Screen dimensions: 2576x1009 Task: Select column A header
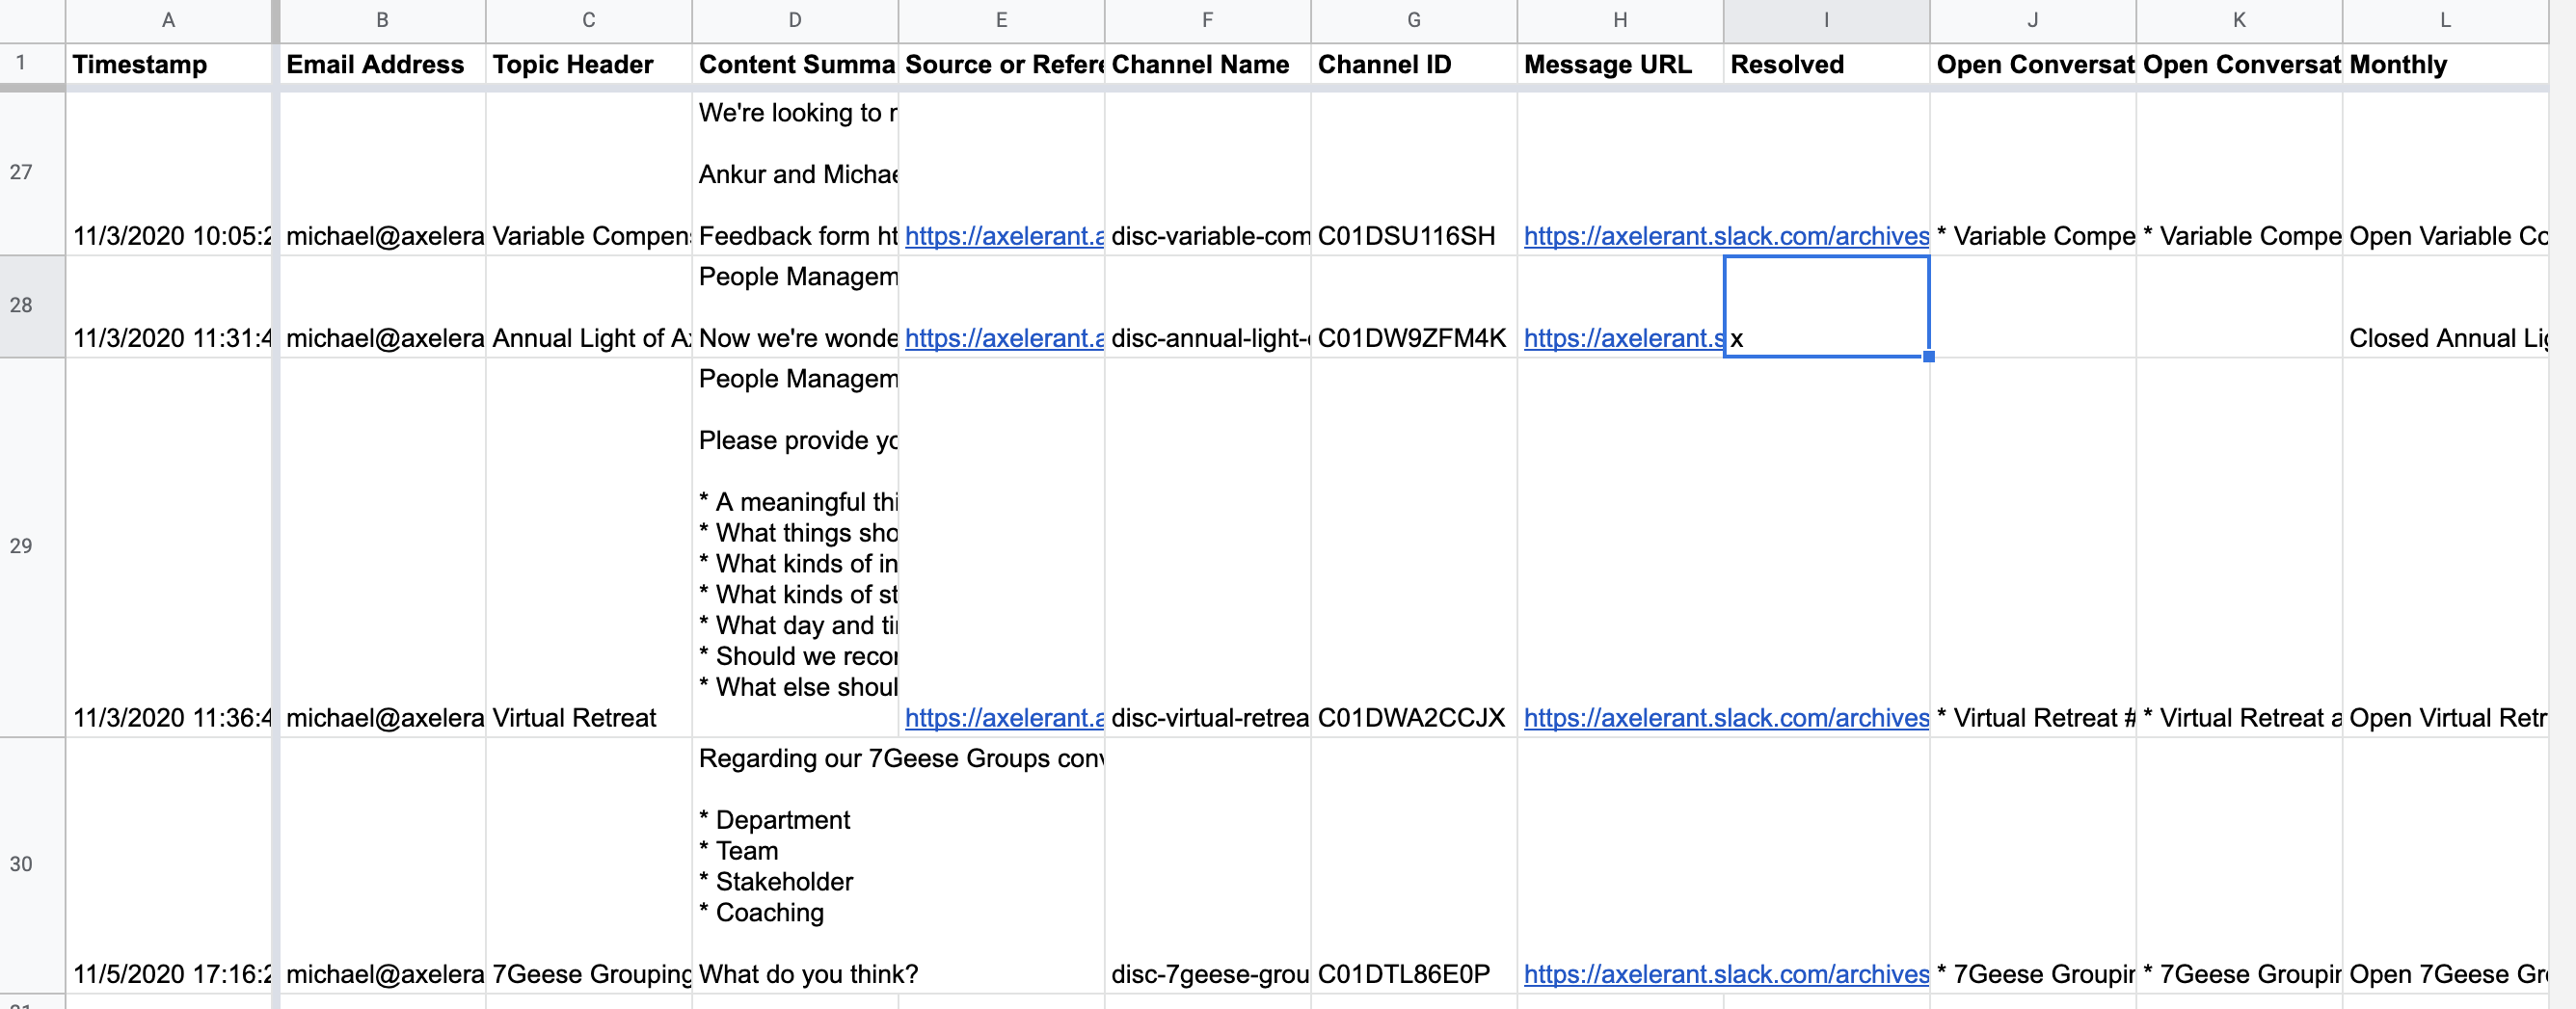(x=168, y=20)
